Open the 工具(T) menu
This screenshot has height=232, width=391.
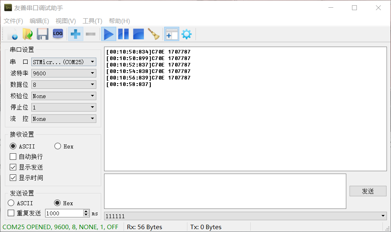point(92,21)
